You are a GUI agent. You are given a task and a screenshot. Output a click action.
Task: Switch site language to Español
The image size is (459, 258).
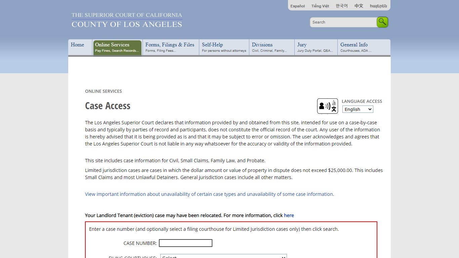(297, 6)
